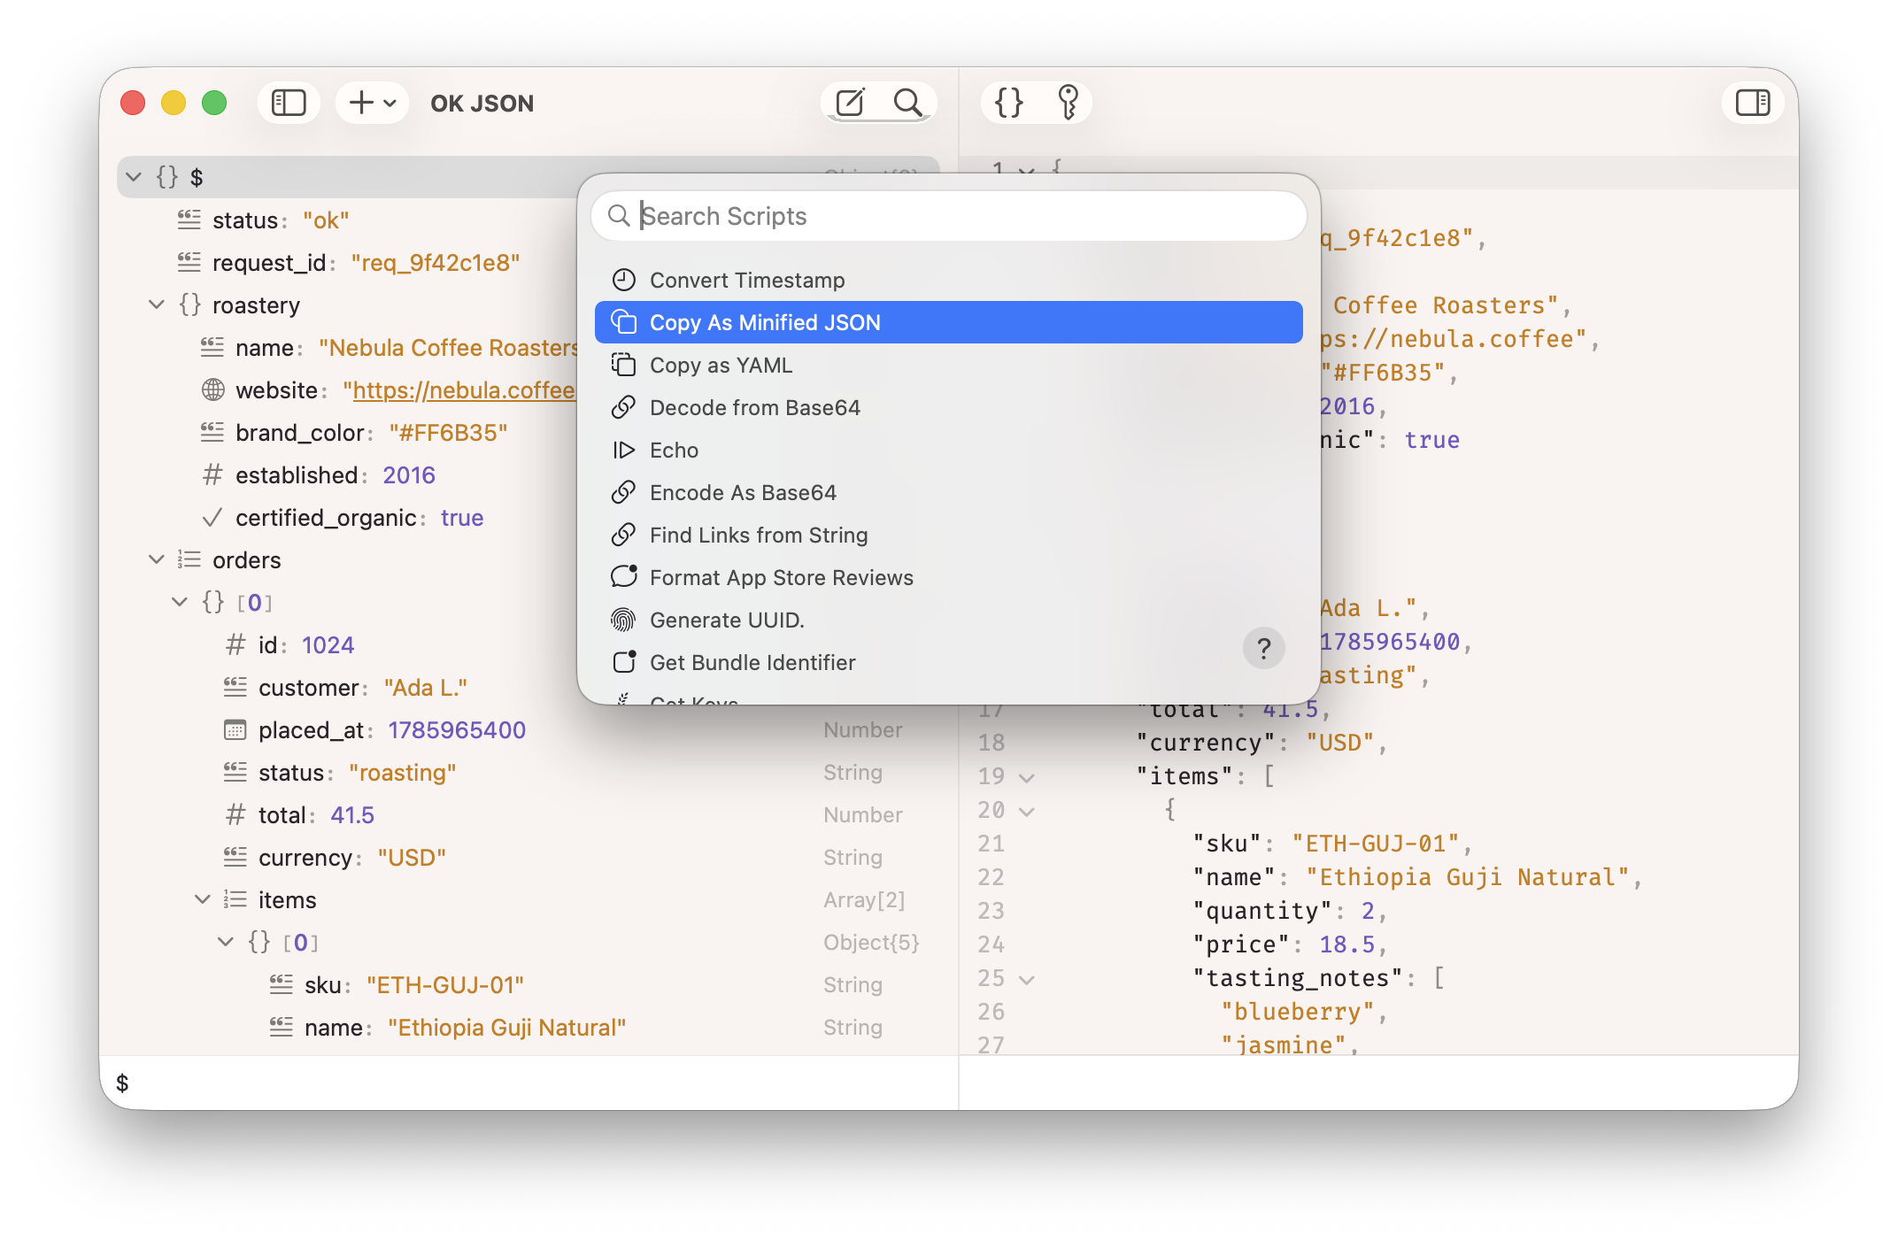Viewport: 1898px width, 1241px height.
Task: Select the total 41.5 row
Action: click(529, 814)
